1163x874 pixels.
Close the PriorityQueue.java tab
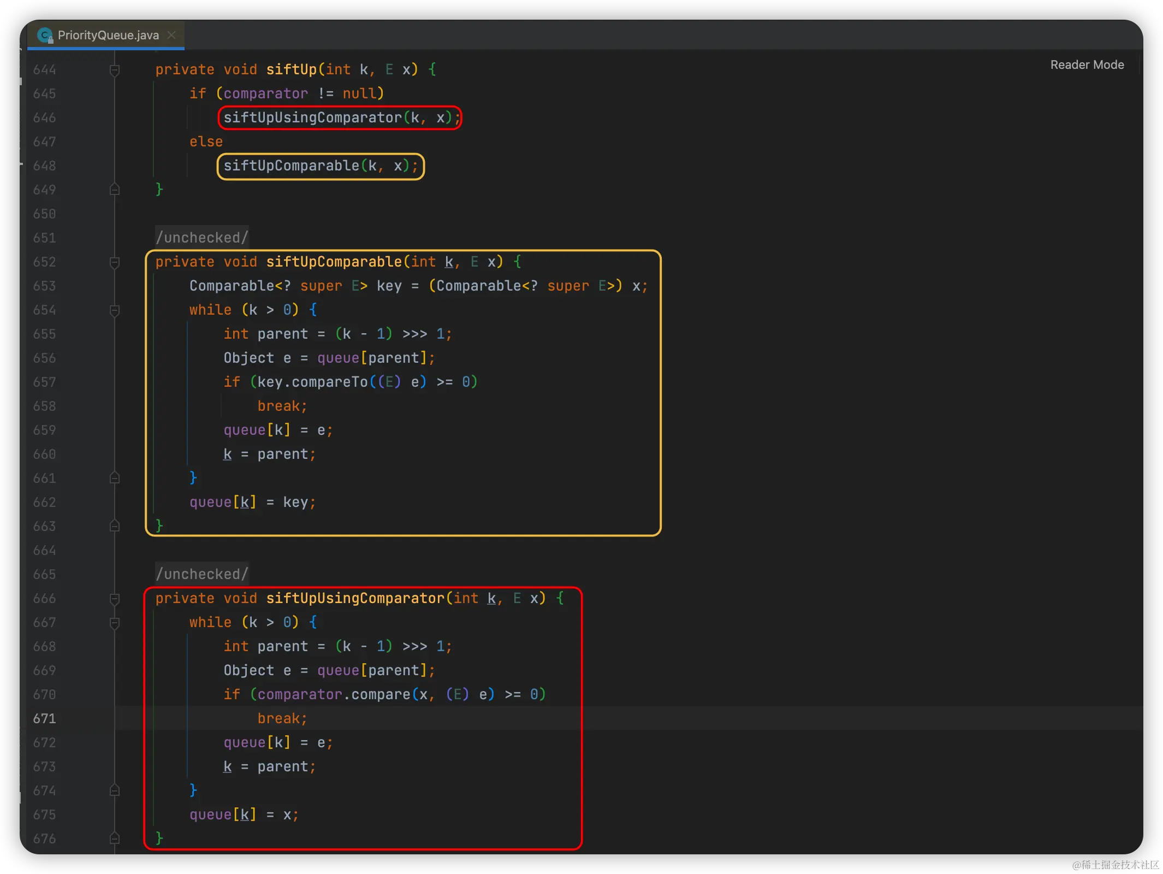point(171,35)
